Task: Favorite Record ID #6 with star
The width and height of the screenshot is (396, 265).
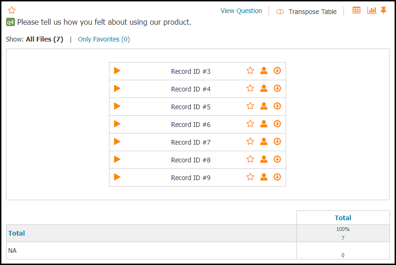Action: (250, 124)
